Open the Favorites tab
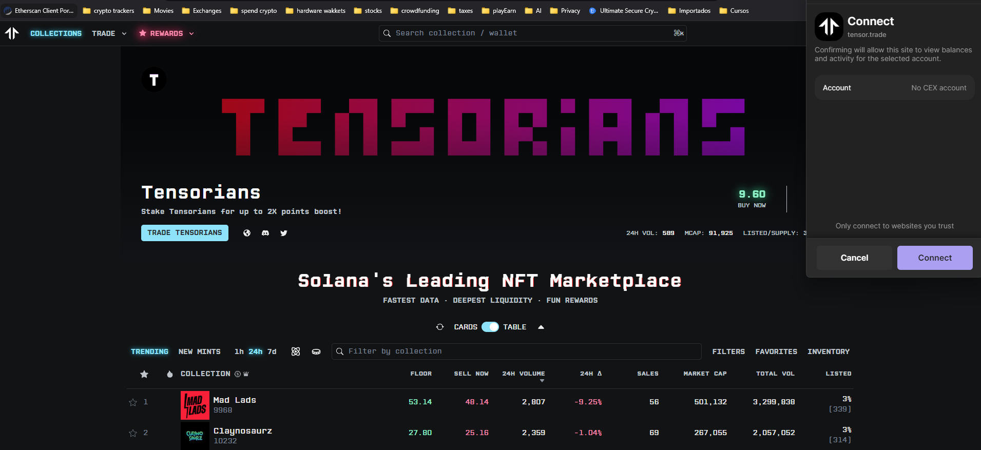The width and height of the screenshot is (981, 450). coord(776,351)
